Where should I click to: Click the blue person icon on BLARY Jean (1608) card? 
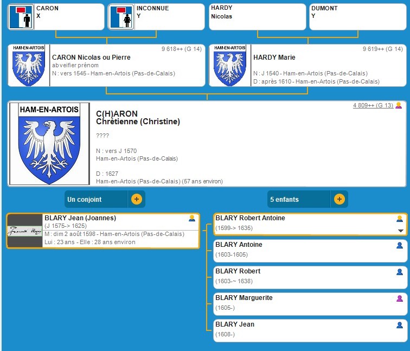[400, 325]
